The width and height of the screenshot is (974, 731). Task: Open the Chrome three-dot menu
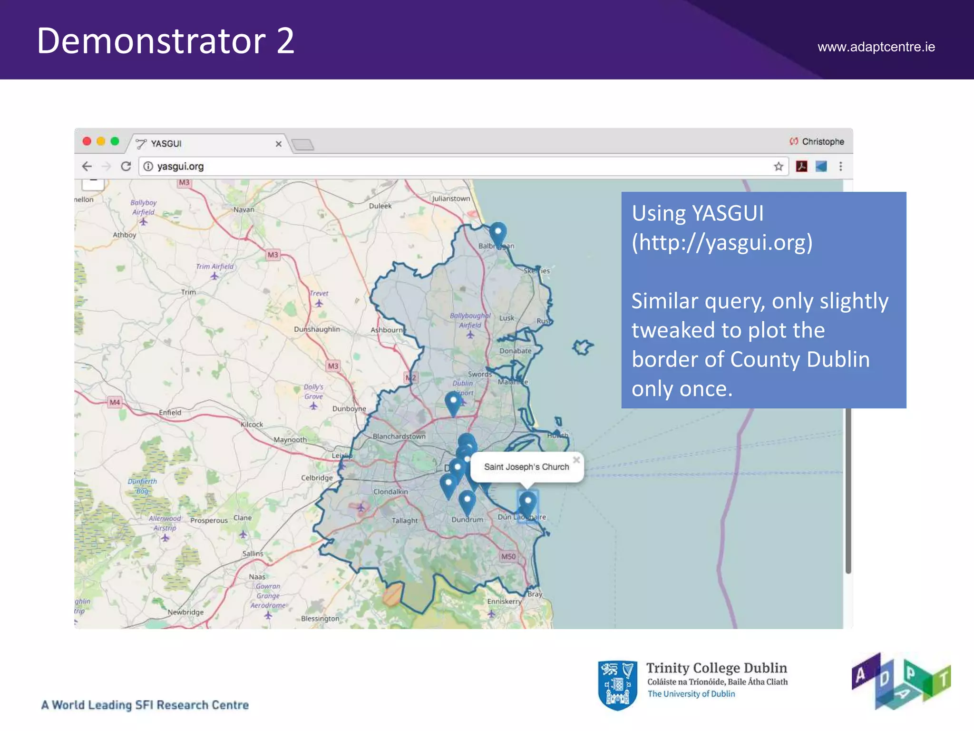pyautogui.click(x=840, y=166)
